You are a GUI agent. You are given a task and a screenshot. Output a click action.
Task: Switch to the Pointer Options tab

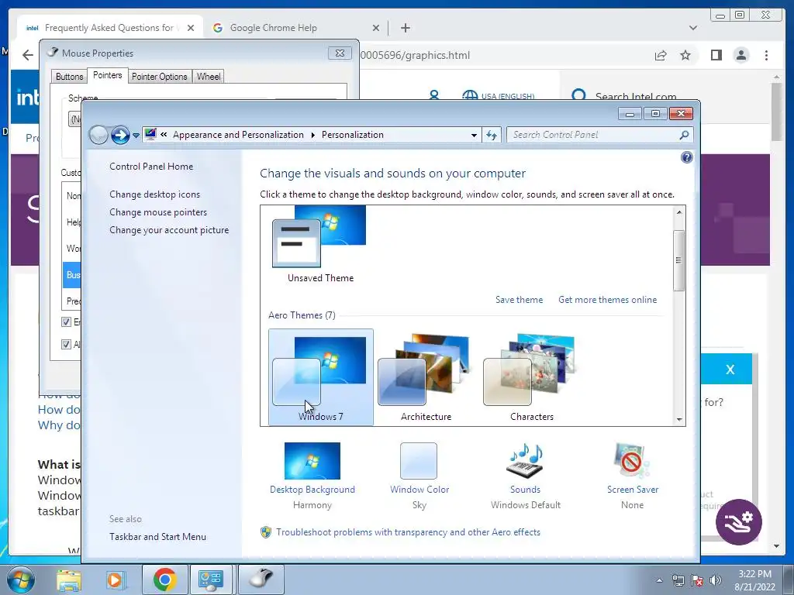(160, 77)
